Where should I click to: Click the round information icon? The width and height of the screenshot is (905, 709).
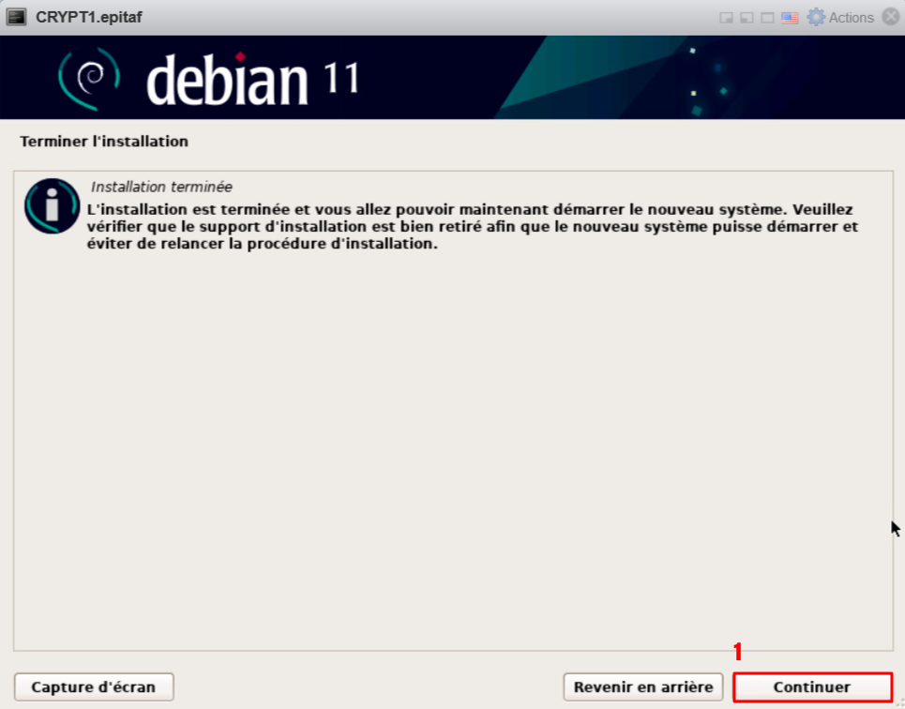(52, 206)
